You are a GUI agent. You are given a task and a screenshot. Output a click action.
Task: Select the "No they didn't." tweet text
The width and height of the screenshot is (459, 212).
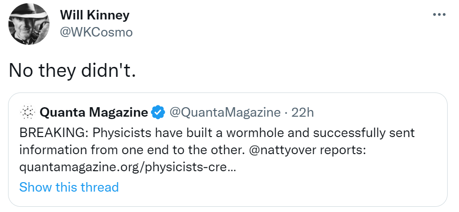click(72, 70)
